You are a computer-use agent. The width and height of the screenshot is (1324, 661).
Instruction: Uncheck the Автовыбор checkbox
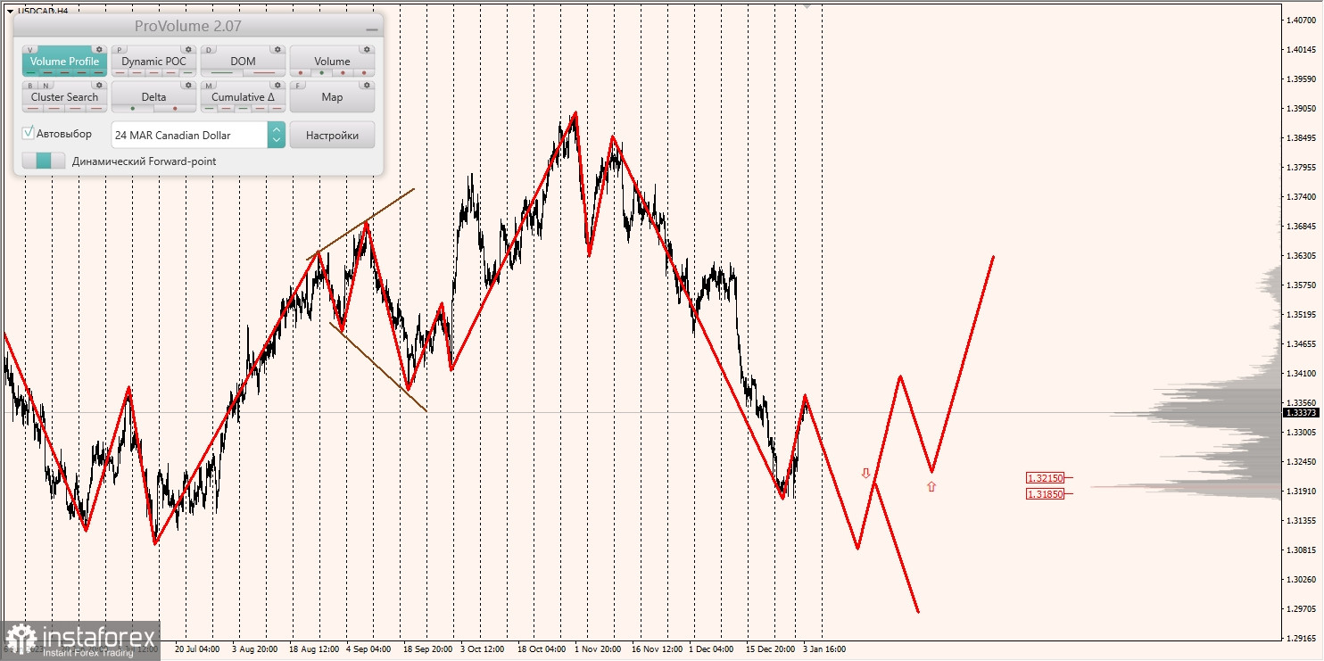(x=29, y=133)
